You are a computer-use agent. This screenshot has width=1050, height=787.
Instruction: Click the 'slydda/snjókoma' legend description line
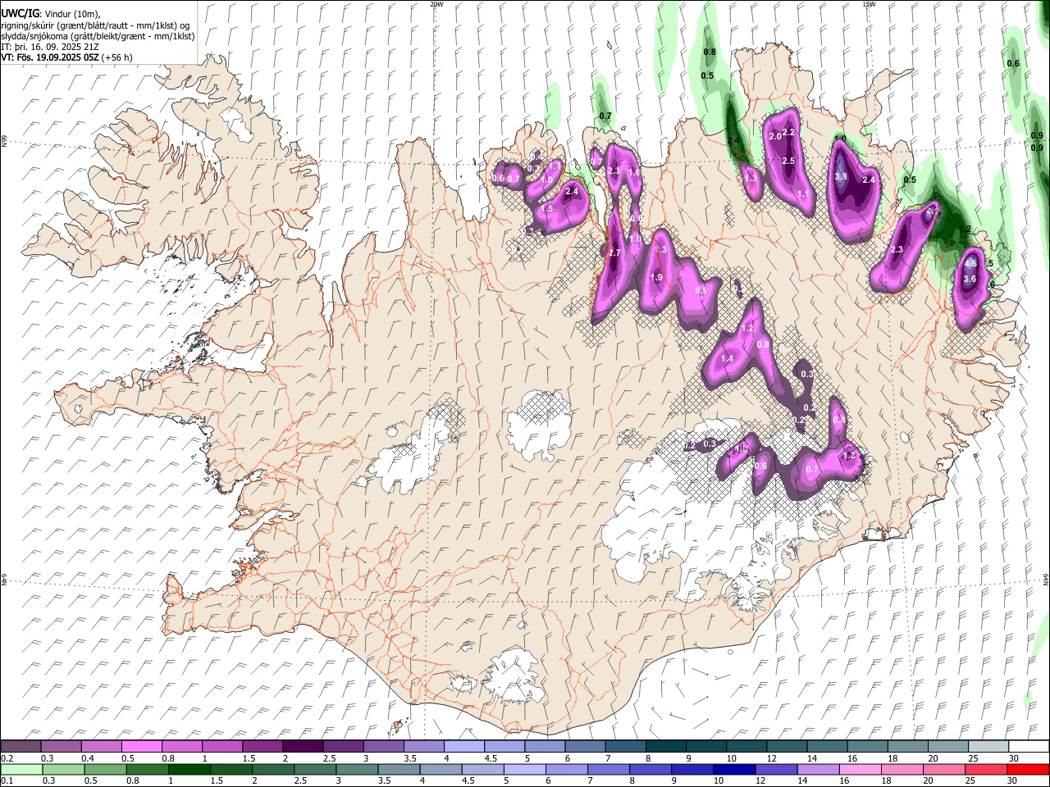click(98, 36)
